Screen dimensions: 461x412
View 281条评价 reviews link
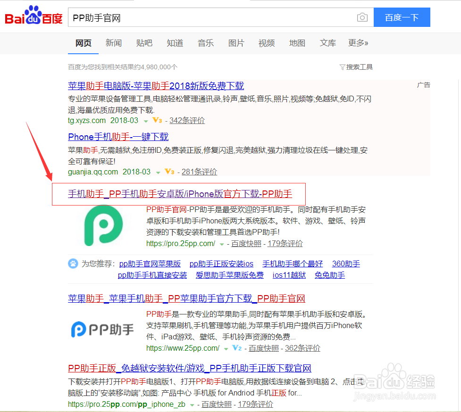(199, 172)
